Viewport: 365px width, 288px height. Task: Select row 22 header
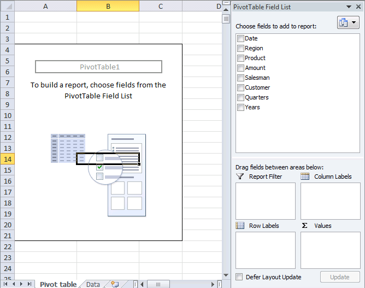click(8, 246)
